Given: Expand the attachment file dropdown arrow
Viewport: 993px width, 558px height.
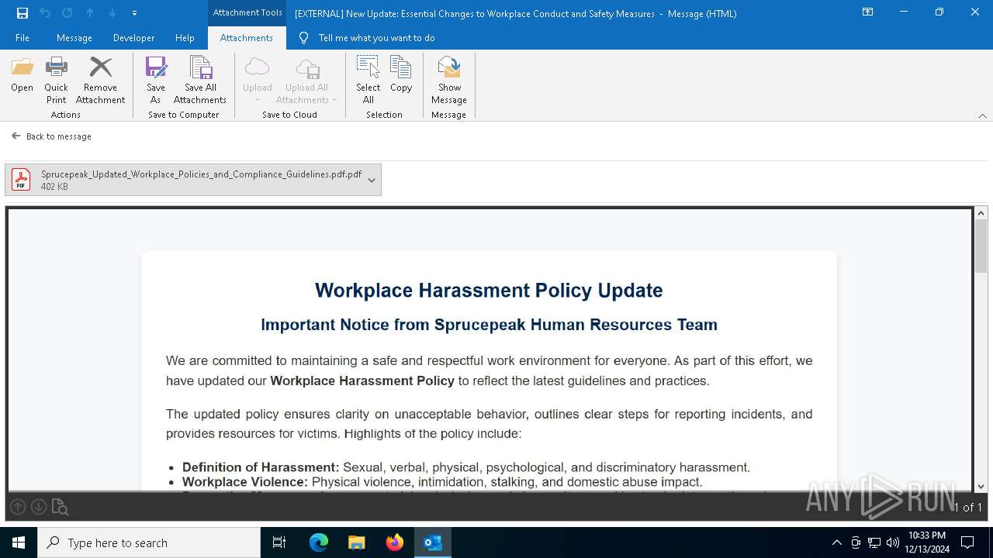Looking at the screenshot, I should coord(372,180).
